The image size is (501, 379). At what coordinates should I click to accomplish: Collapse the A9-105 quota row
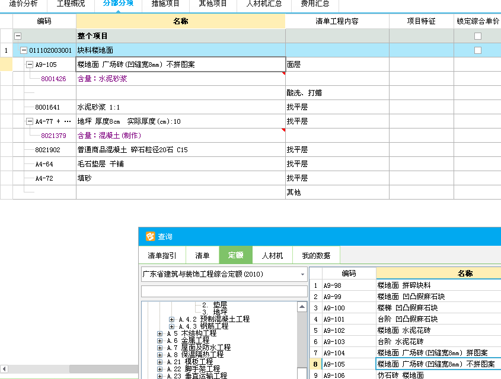click(30, 65)
